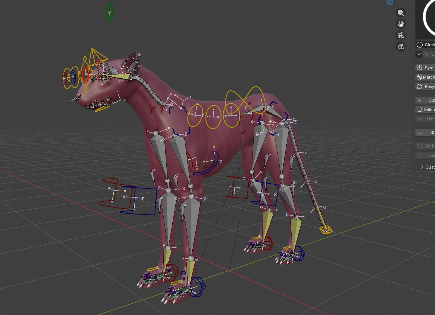Click the greyed-out Use button with arrow
Screen dimensions: 435x315
coord(425,119)
